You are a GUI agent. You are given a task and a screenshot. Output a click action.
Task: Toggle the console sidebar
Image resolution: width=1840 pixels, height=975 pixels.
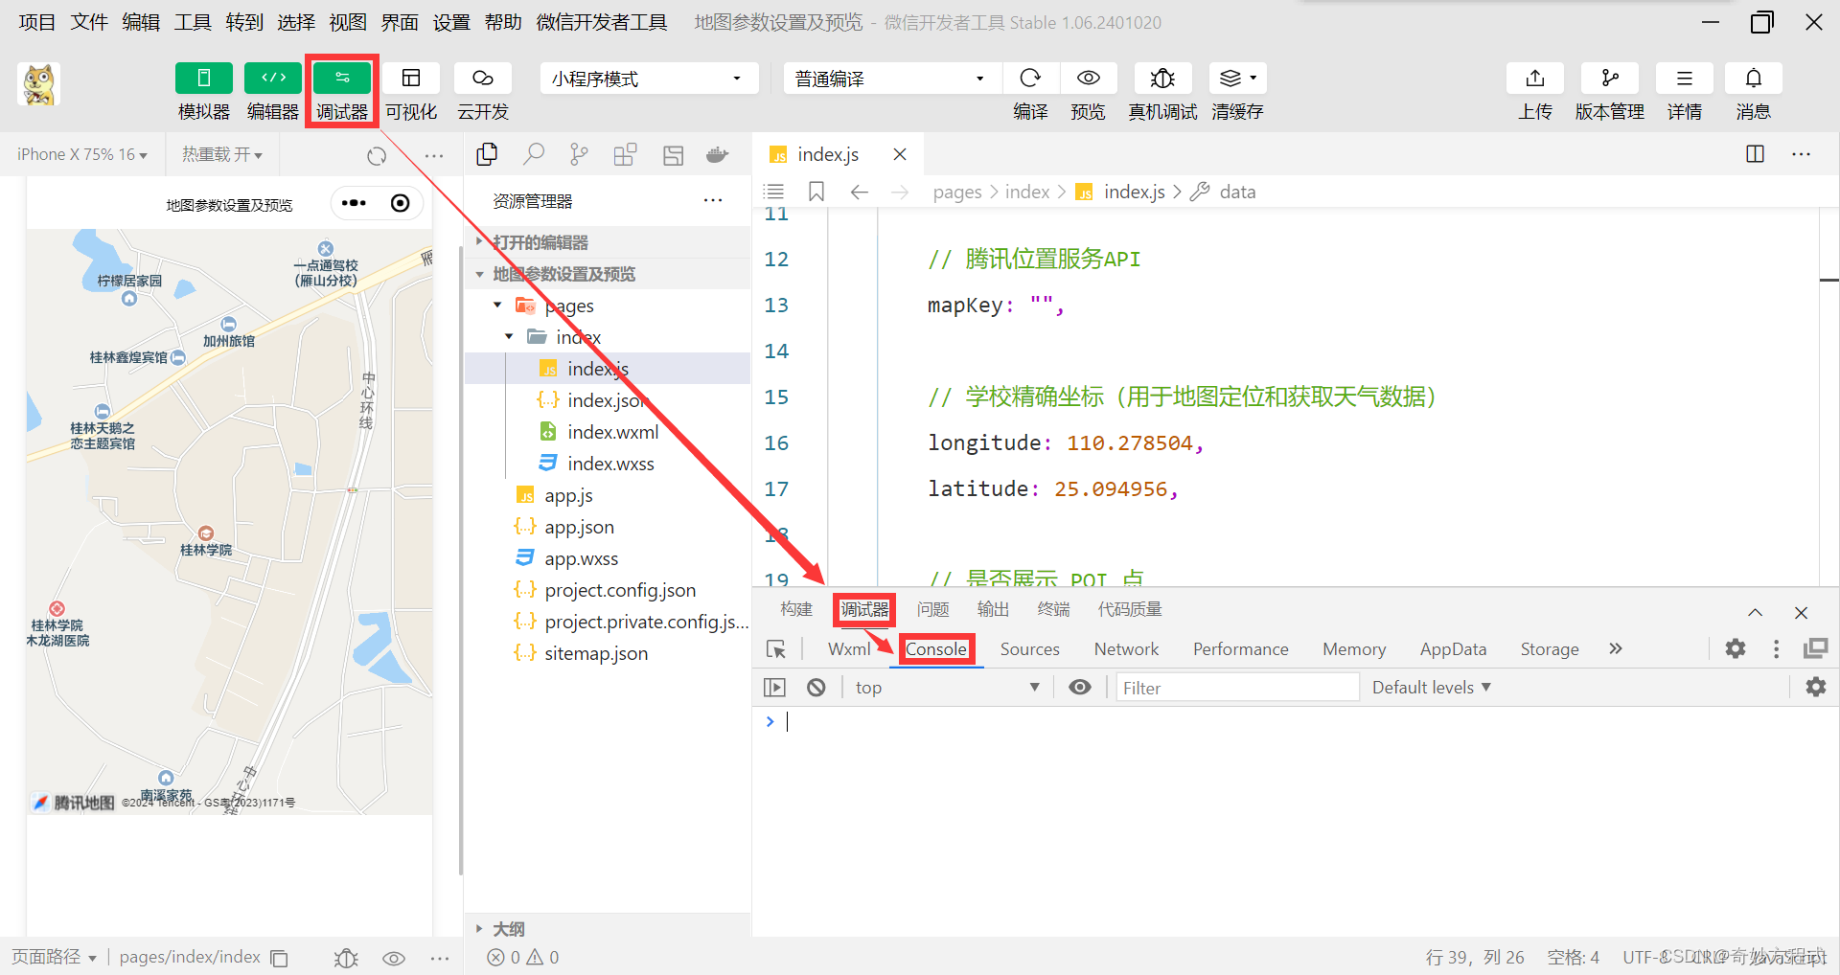pyautogui.click(x=774, y=687)
